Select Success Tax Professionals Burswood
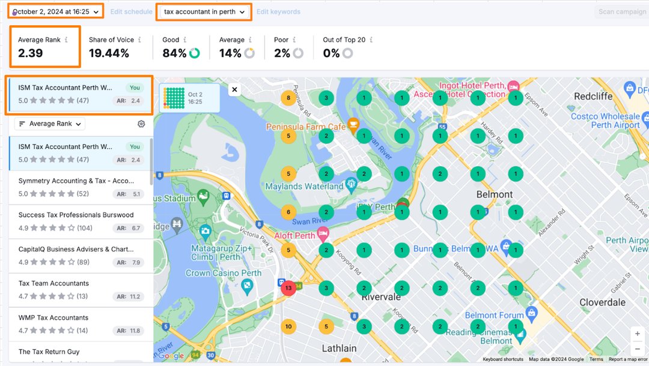Image resolution: width=649 pixels, height=366 pixels. 79,221
